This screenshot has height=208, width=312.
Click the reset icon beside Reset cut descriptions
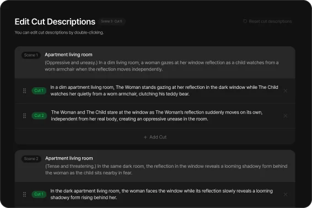tap(245, 21)
